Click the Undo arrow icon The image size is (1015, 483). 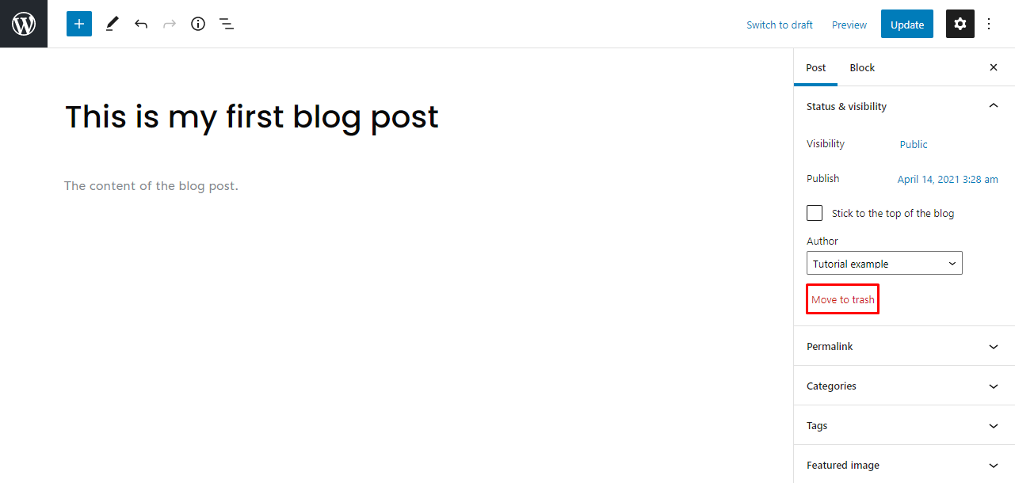pyautogui.click(x=140, y=24)
